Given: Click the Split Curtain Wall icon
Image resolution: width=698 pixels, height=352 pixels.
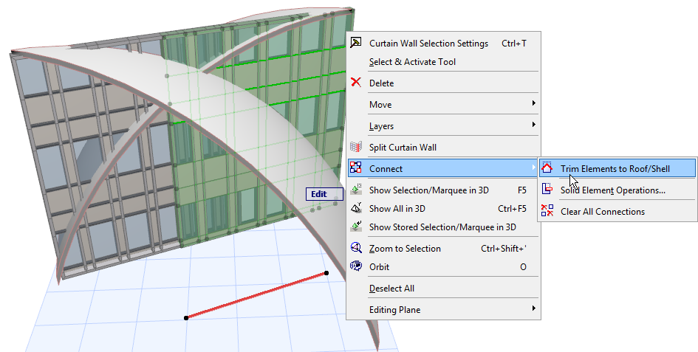Looking at the screenshot, I should [x=356, y=147].
